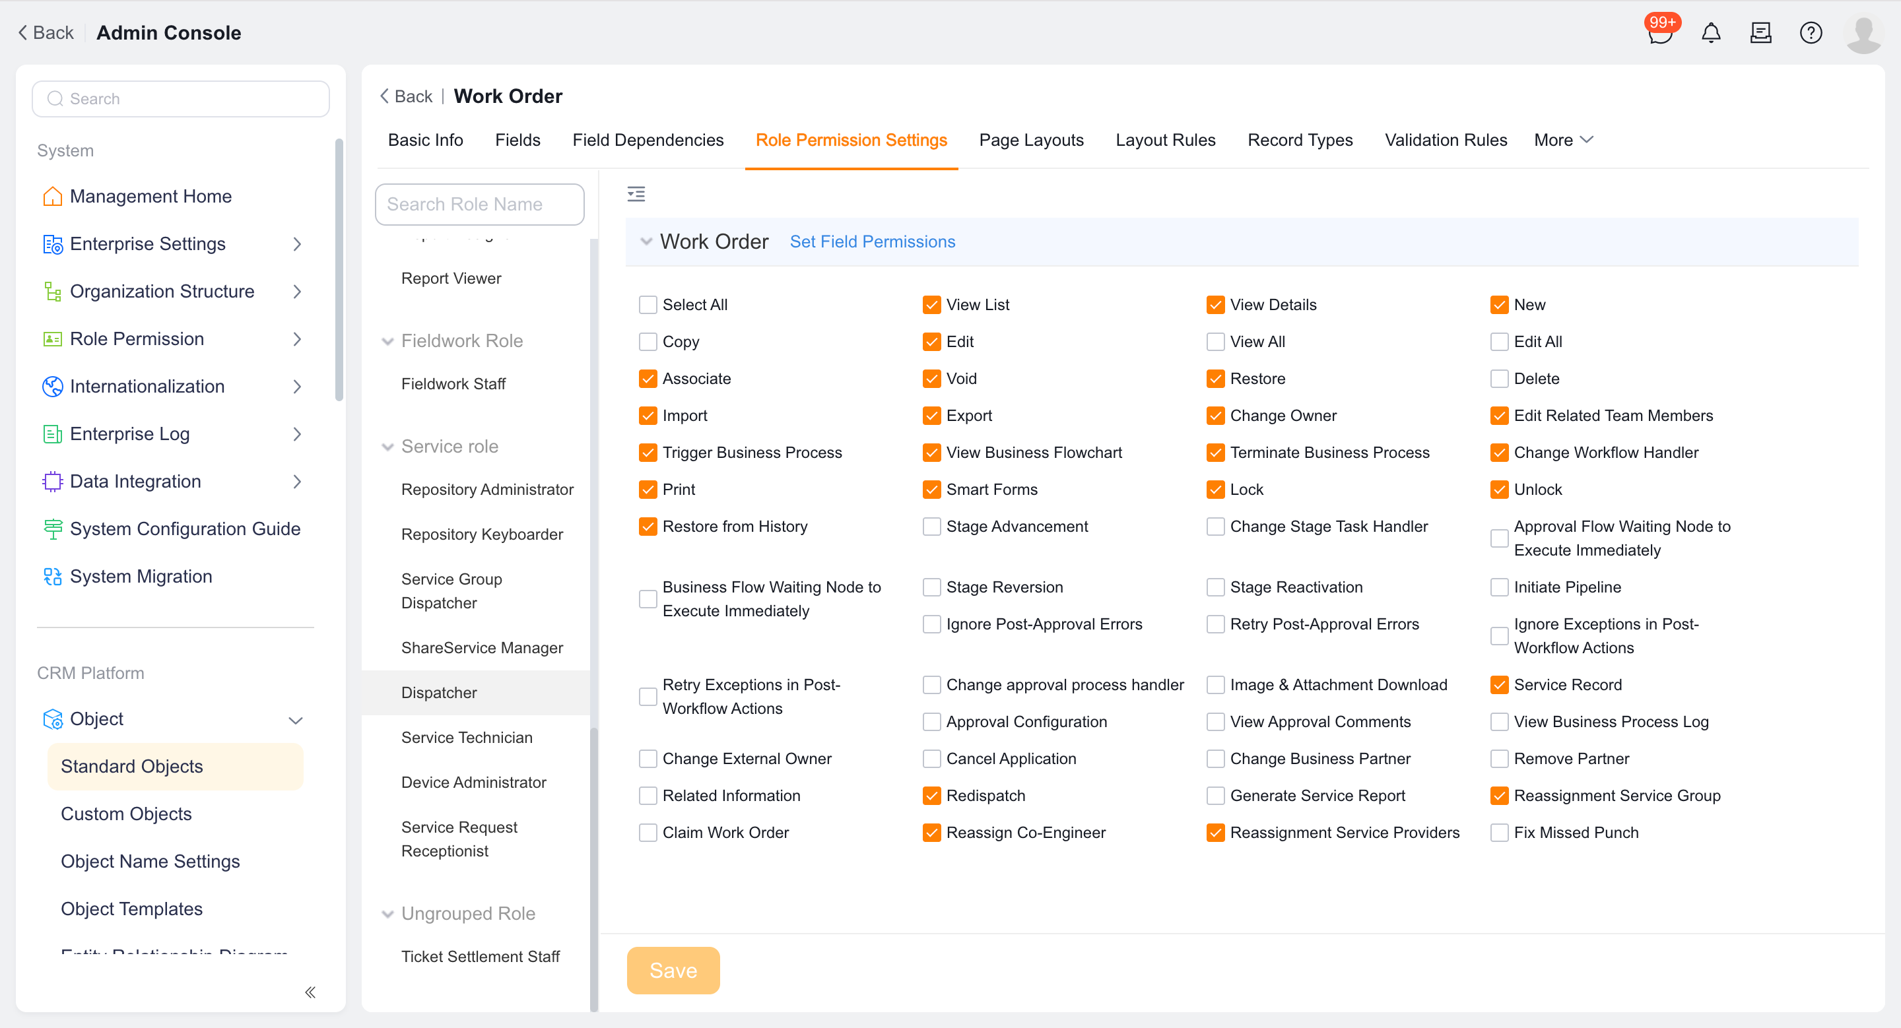
Task: Click the System Migration icon
Action: pos(52,577)
